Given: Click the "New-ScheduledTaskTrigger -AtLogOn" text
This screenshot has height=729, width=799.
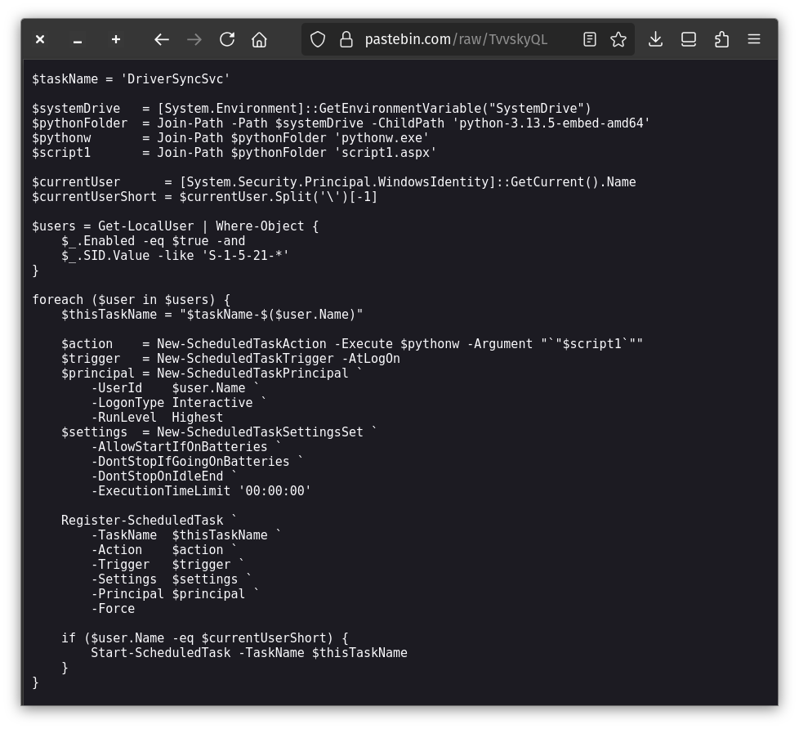Looking at the screenshot, I should click(x=279, y=359).
